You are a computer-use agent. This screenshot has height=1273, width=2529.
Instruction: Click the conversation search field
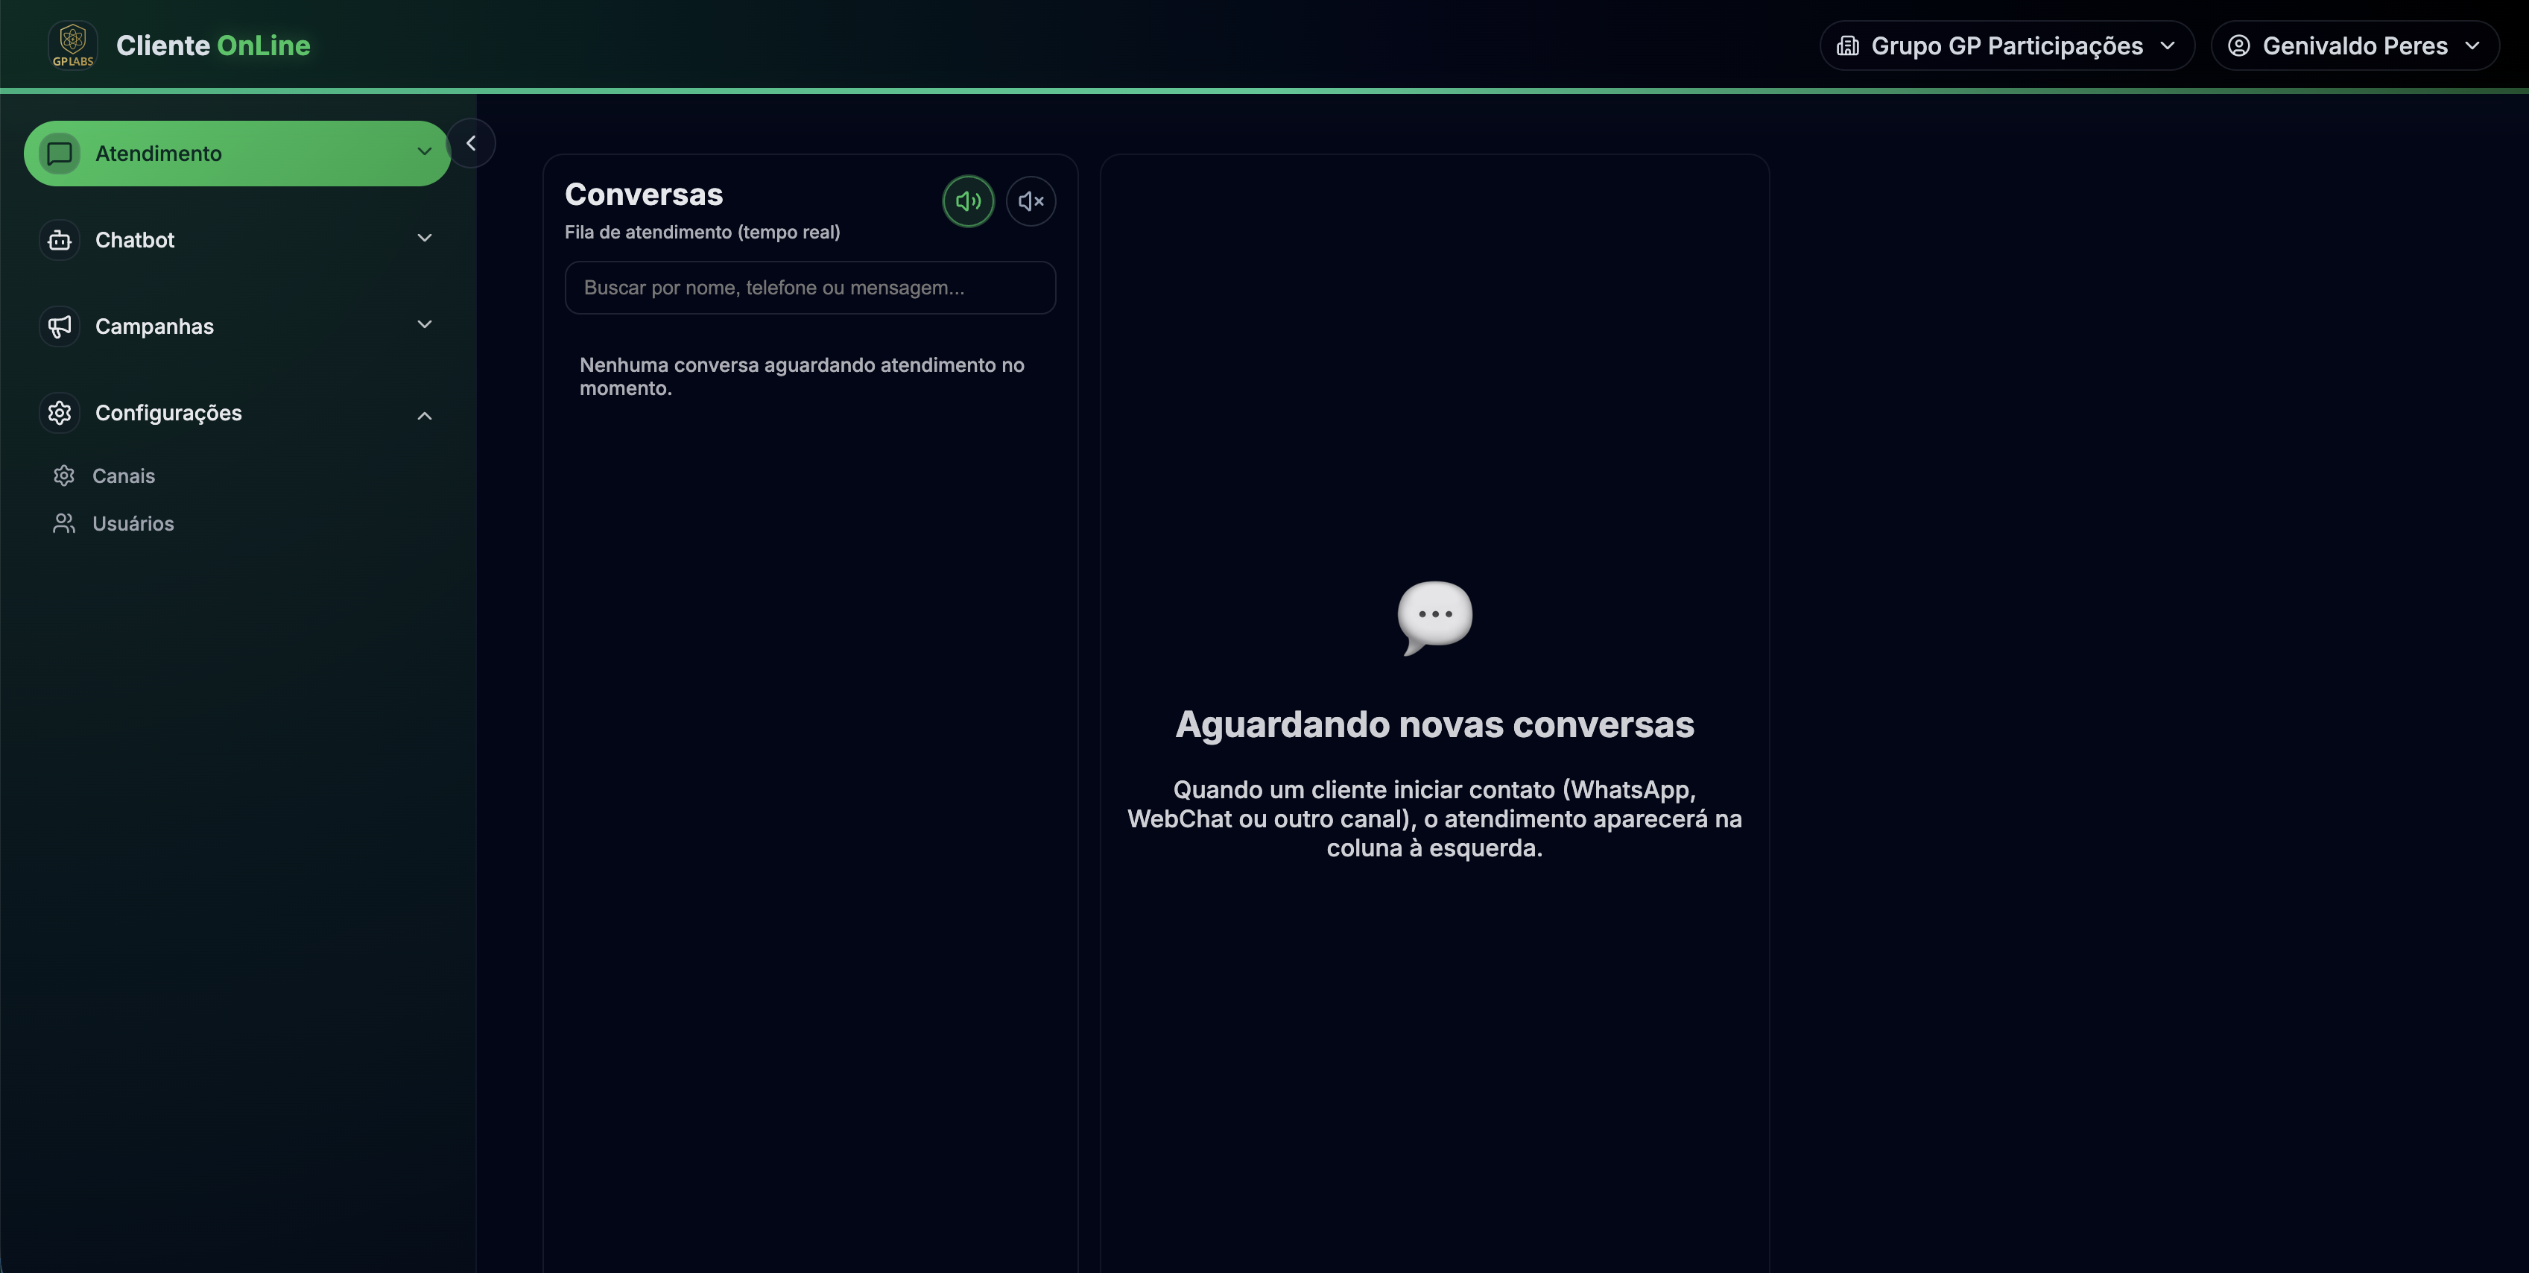pyautogui.click(x=810, y=288)
